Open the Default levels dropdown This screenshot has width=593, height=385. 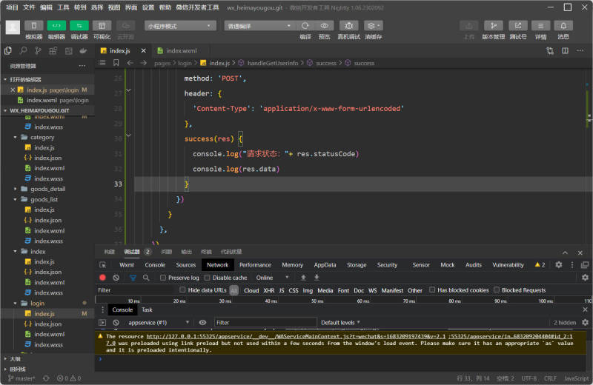tap(341, 323)
